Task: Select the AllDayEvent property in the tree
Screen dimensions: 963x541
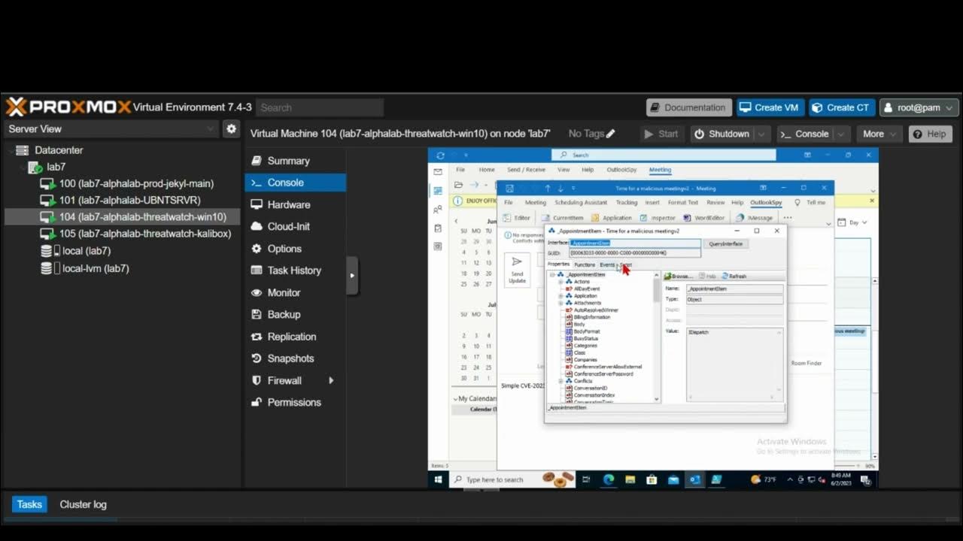Action: [x=586, y=289]
